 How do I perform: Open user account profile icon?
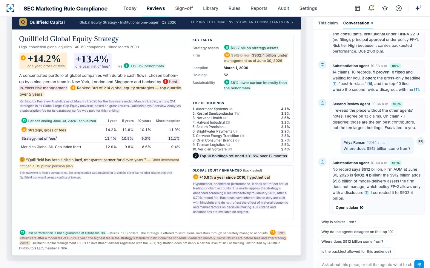399,8
